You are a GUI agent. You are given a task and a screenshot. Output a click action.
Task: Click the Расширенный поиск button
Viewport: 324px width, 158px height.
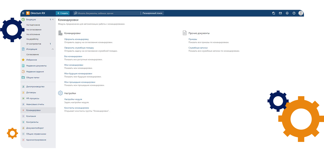click(152, 13)
